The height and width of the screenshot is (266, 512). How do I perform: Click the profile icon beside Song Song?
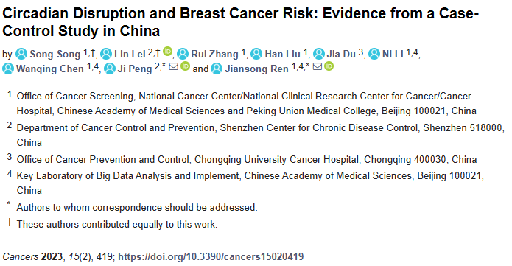click(21, 54)
